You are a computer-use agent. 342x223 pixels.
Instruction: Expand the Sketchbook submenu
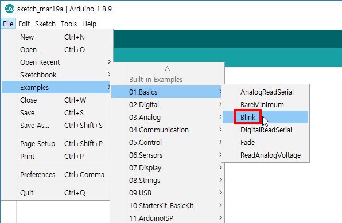[56, 75]
